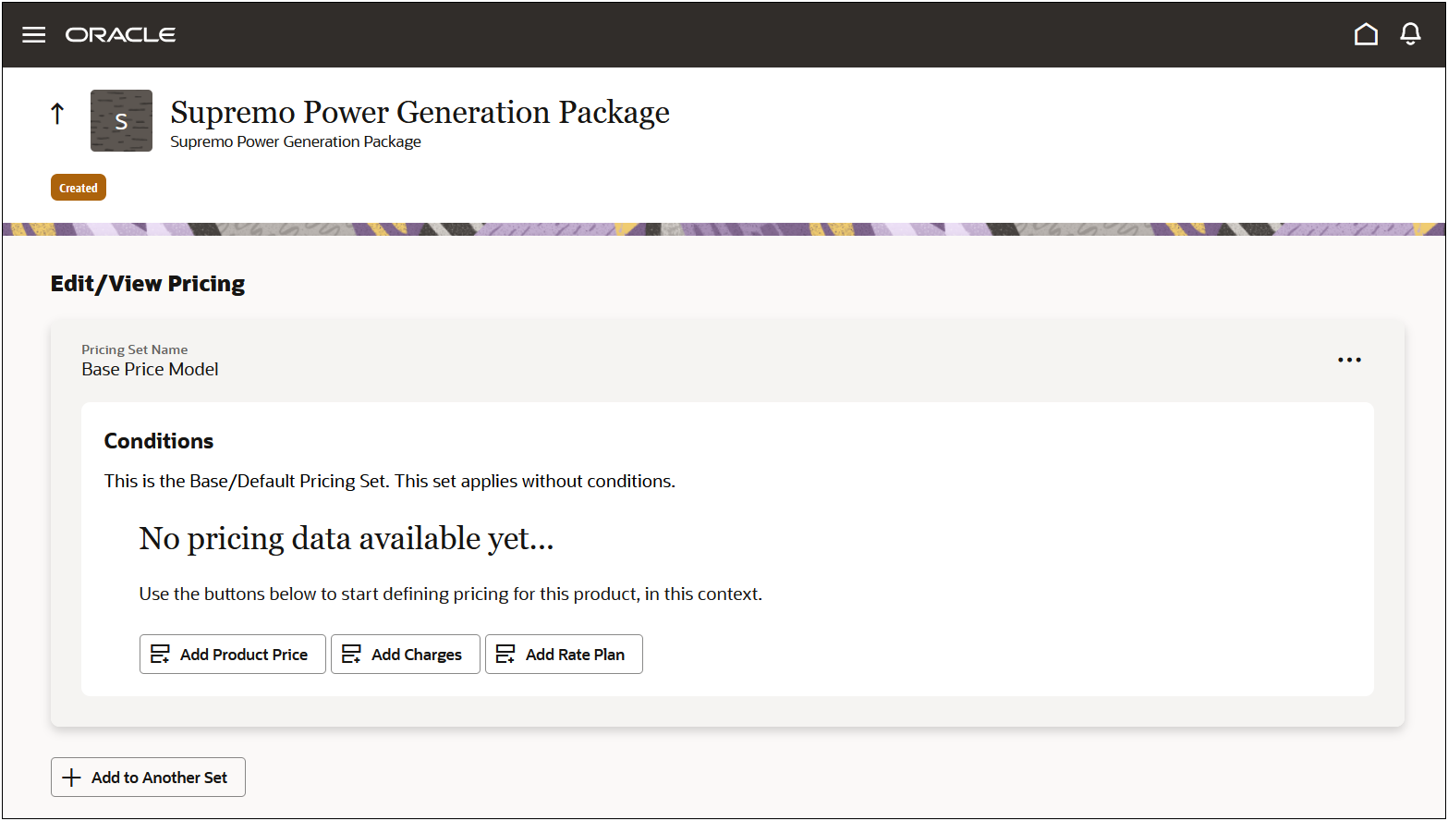Click the Base/Default Pricing Set description text
Image resolution: width=1448 pixels, height=821 pixels.
point(390,482)
